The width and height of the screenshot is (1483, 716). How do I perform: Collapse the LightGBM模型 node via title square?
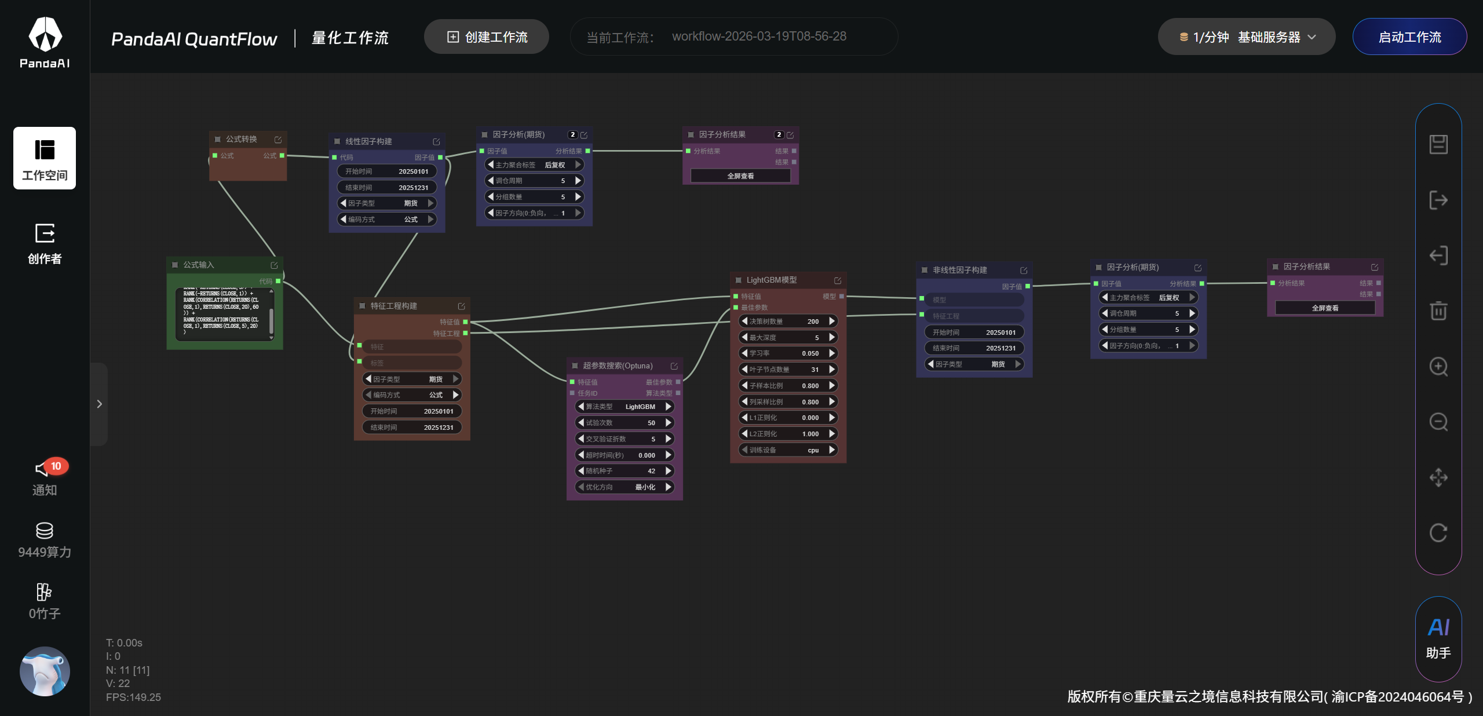click(738, 280)
